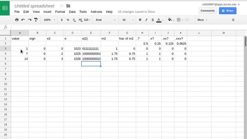Select cell F1 'm2'
Image resolution: width=247 pixels, height=139 pixels.
pos(109,39)
